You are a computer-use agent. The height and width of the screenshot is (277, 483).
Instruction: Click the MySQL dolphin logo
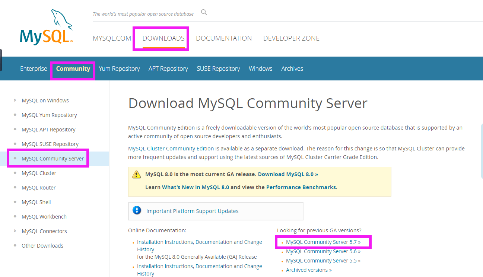point(47,27)
